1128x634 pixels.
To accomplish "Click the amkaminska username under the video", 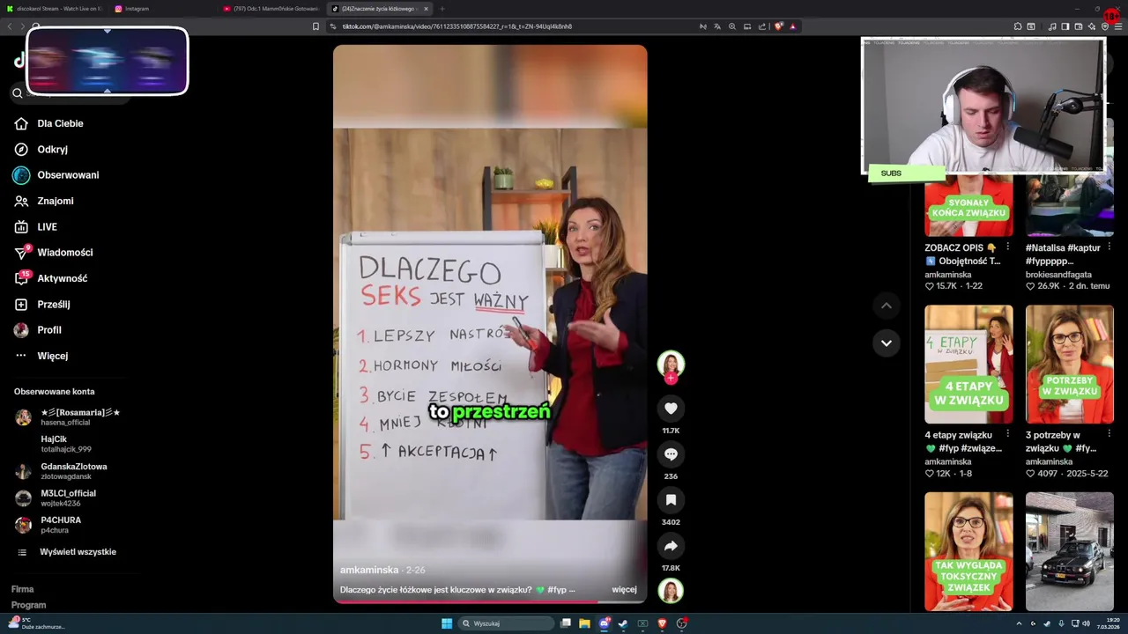I will point(369,570).
